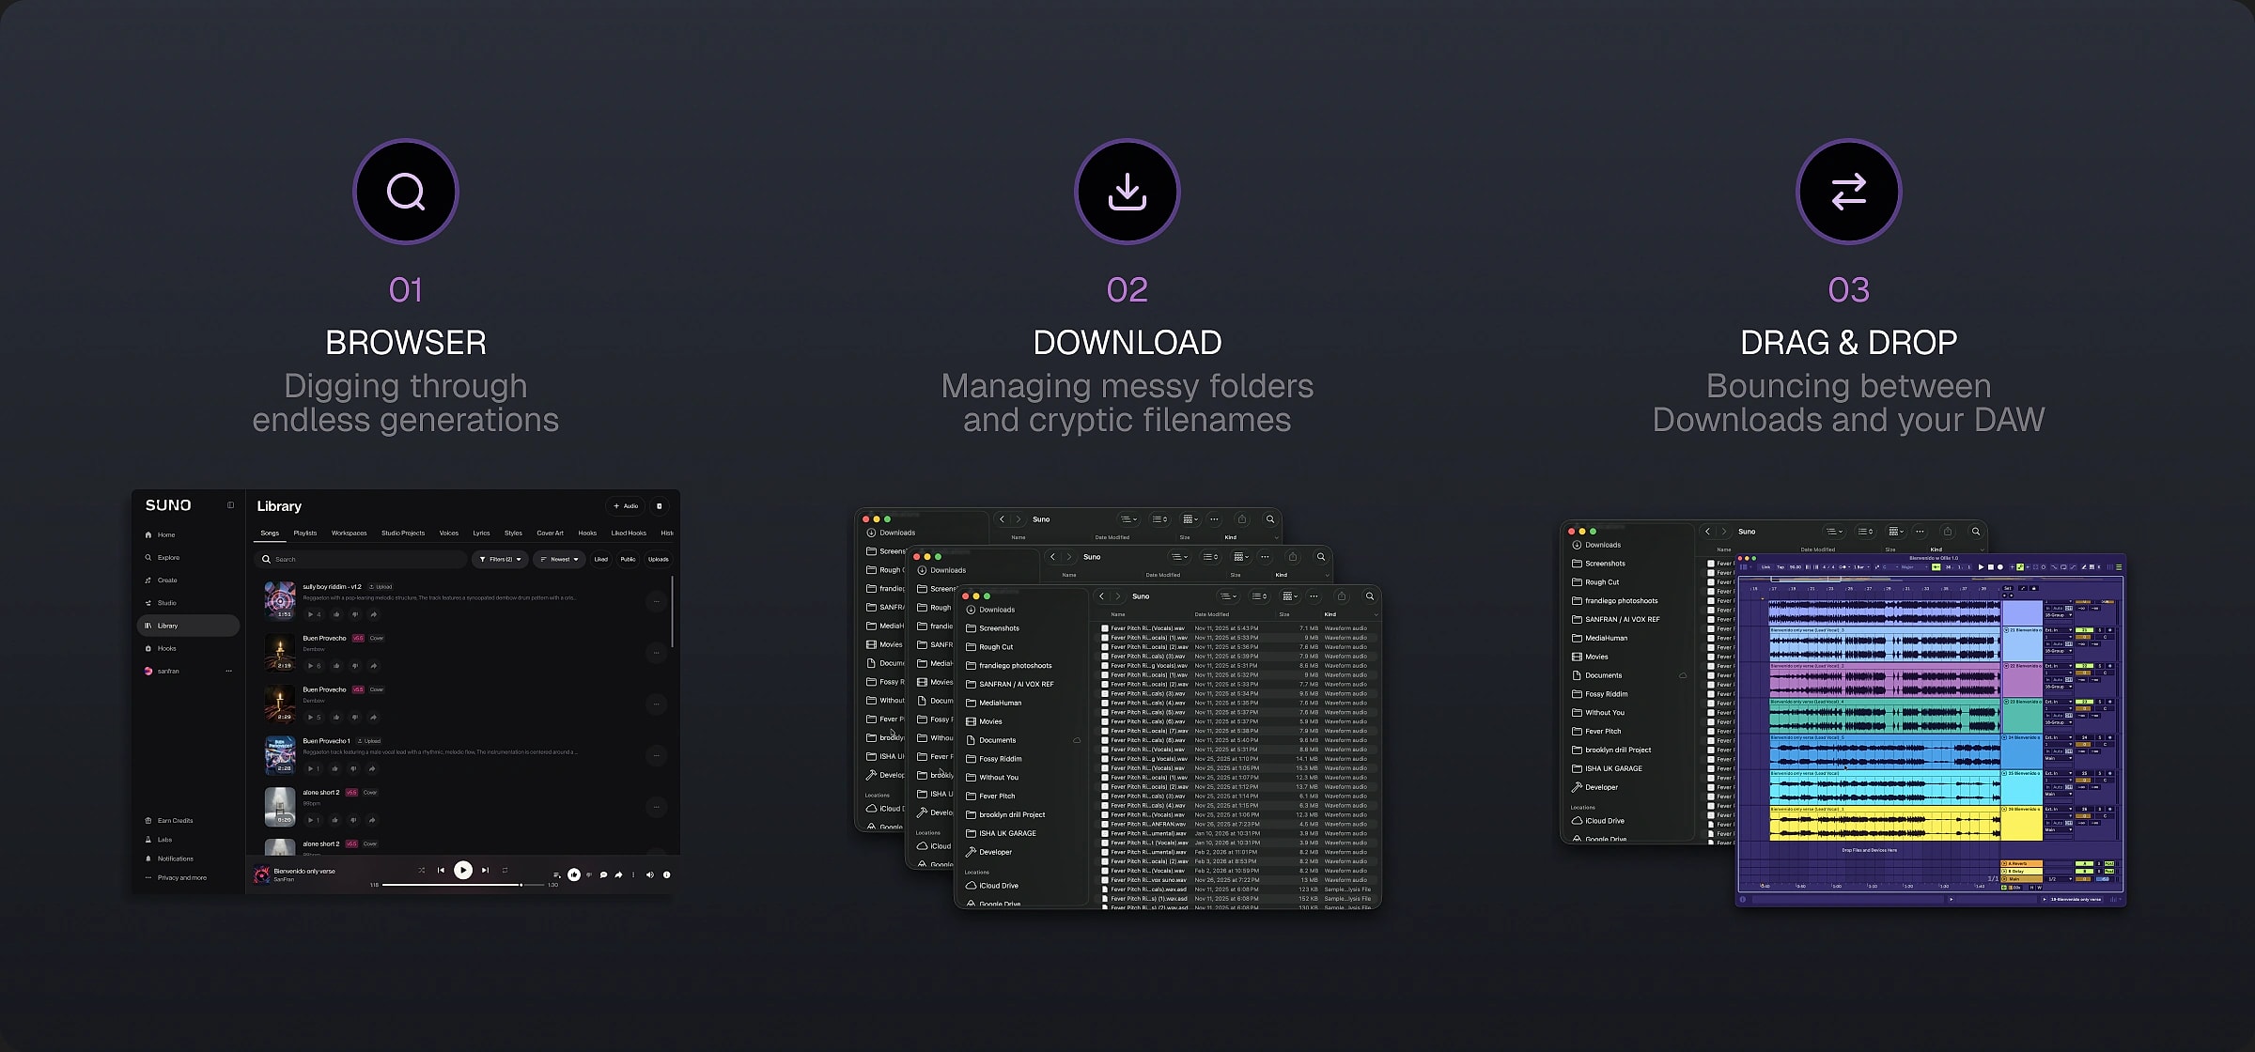Image resolution: width=2255 pixels, height=1052 pixels.
Task: Switch to the Studio Projects tab
Action: 403,533
